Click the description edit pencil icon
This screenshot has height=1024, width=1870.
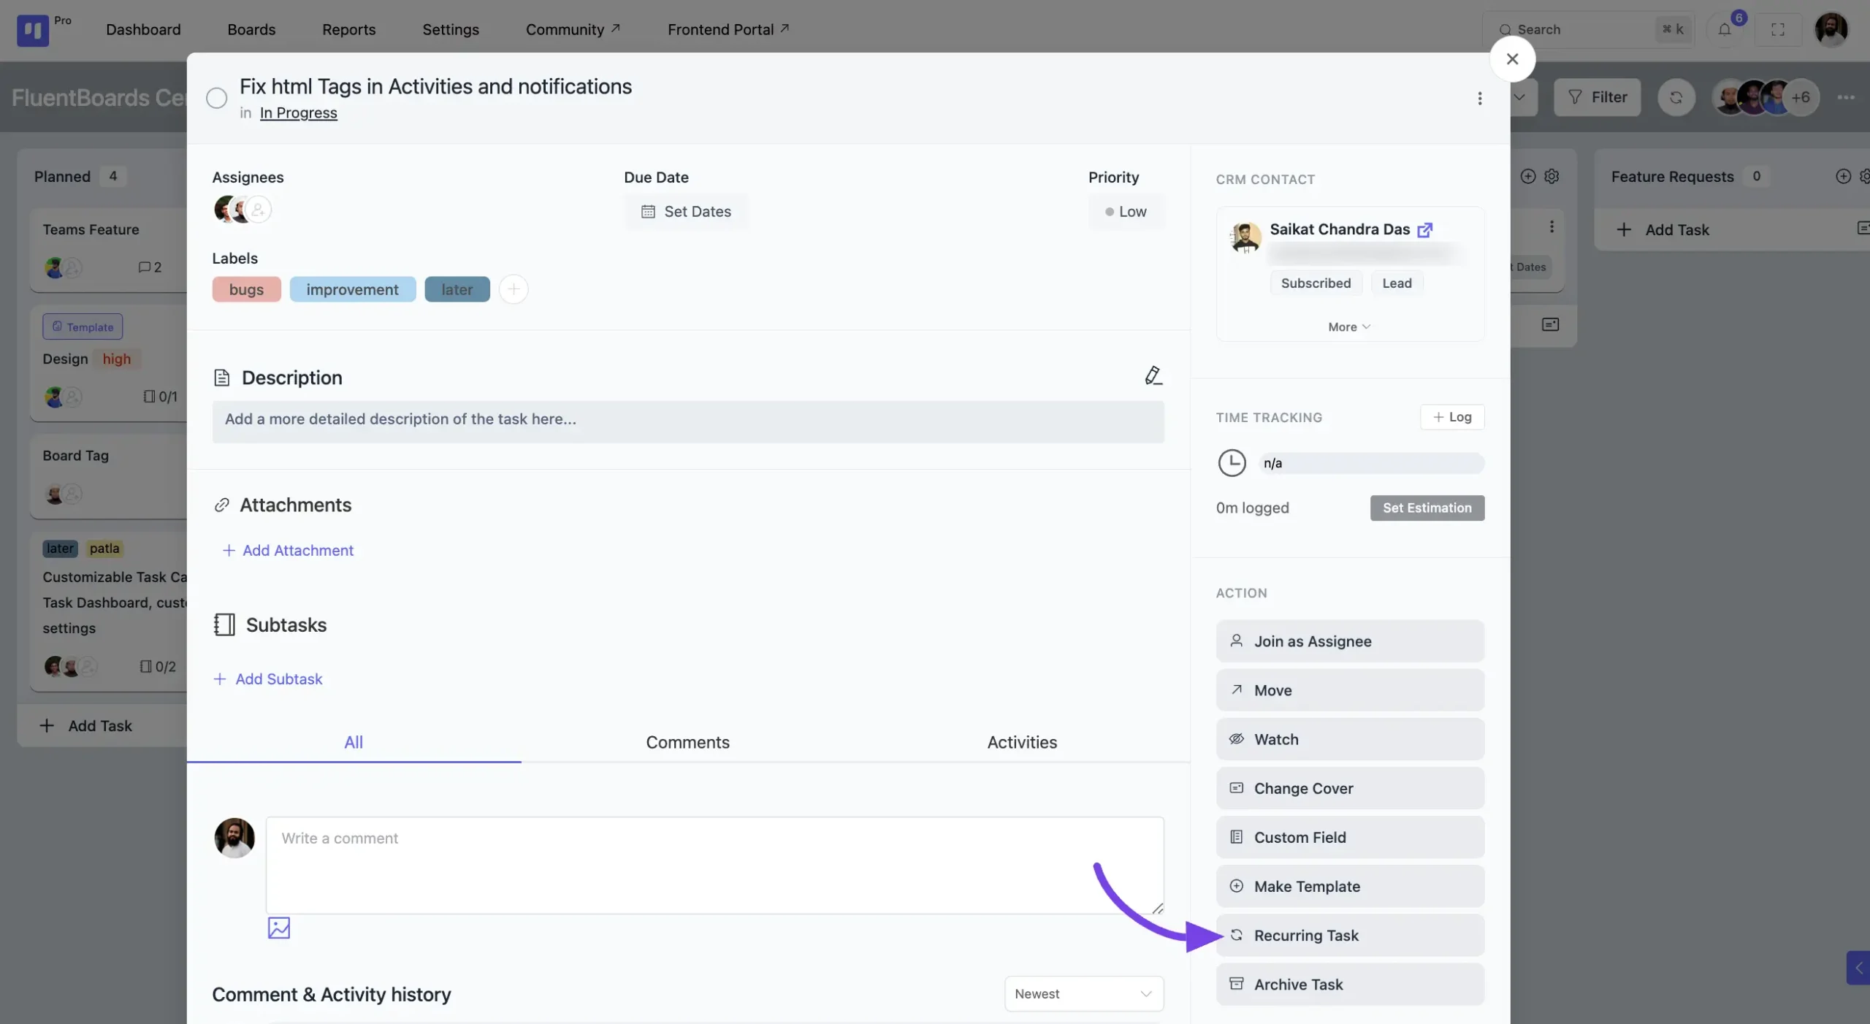click(x=1153, y=376)
